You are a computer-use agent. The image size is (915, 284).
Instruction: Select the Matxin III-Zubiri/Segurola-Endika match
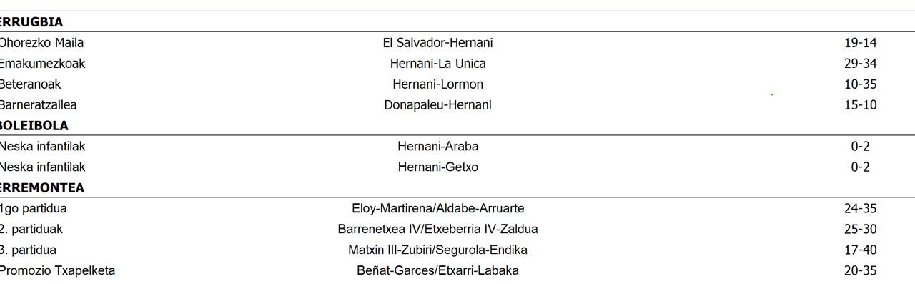[437, 250]
